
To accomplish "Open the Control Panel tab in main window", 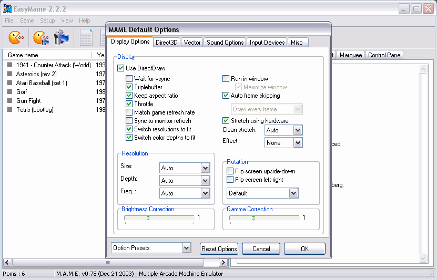I will tap(384, 55).
